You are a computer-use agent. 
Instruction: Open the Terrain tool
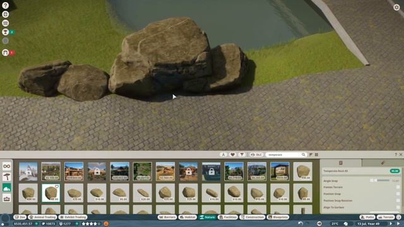pyautogui.click(x=386, y=217)
